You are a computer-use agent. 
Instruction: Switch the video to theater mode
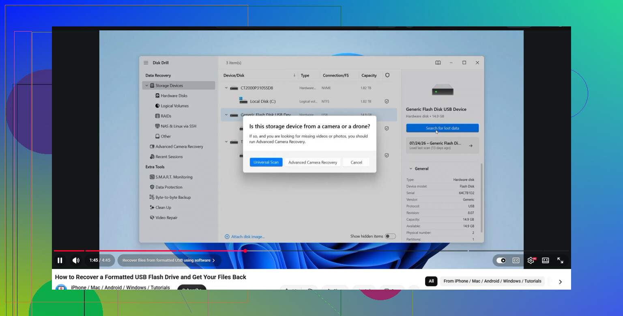tap(546, 260)
